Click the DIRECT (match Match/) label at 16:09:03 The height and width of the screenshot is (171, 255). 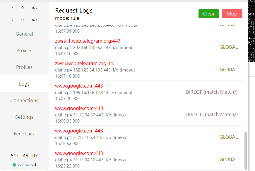coord(211,114)
